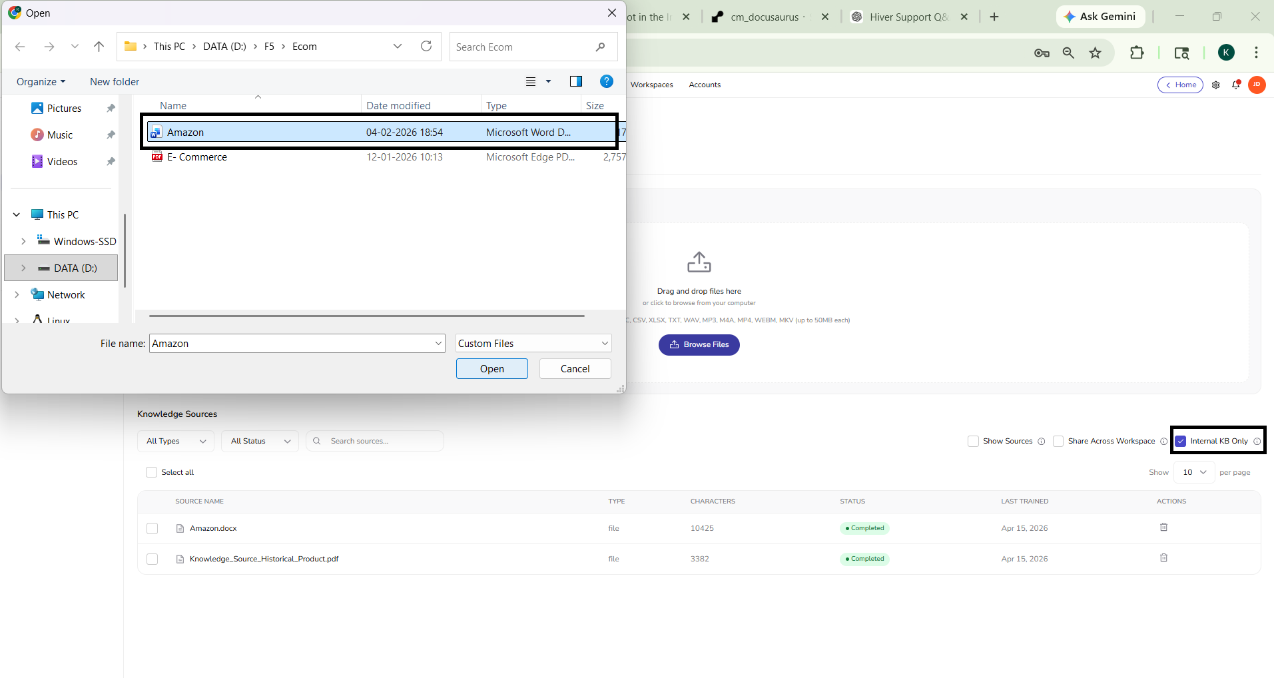Viewport: 1274px width, 678px height.
Task: Open the settings gear icon
Action: point(1215,85)
